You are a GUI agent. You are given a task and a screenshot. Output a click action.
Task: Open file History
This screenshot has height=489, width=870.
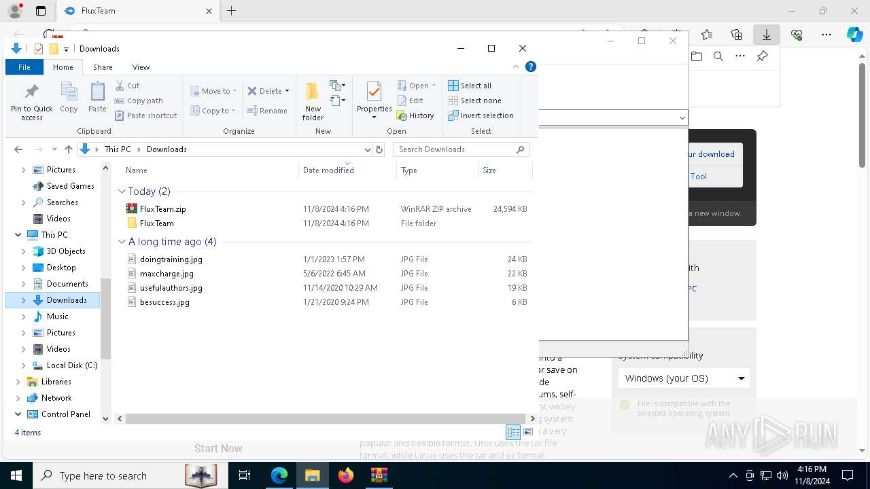pos(415,115)
